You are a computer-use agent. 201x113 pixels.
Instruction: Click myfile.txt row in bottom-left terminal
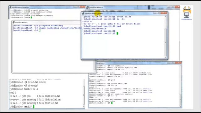(x=35, y=96)
